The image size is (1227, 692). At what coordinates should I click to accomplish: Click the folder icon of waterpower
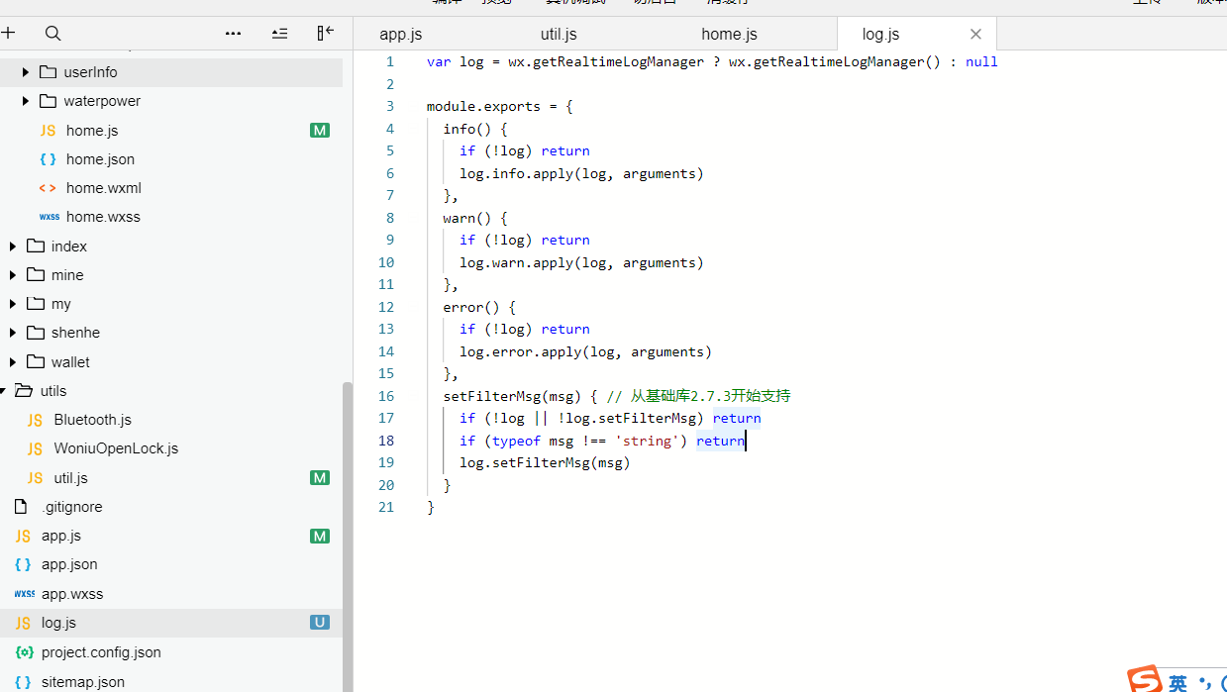coord(48,101)
